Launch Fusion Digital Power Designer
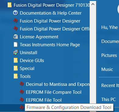119x112 pixels. coord(50,21)
